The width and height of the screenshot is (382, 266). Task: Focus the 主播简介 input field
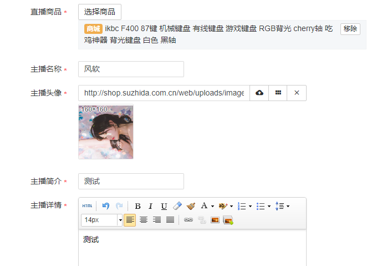click(131, 182)
